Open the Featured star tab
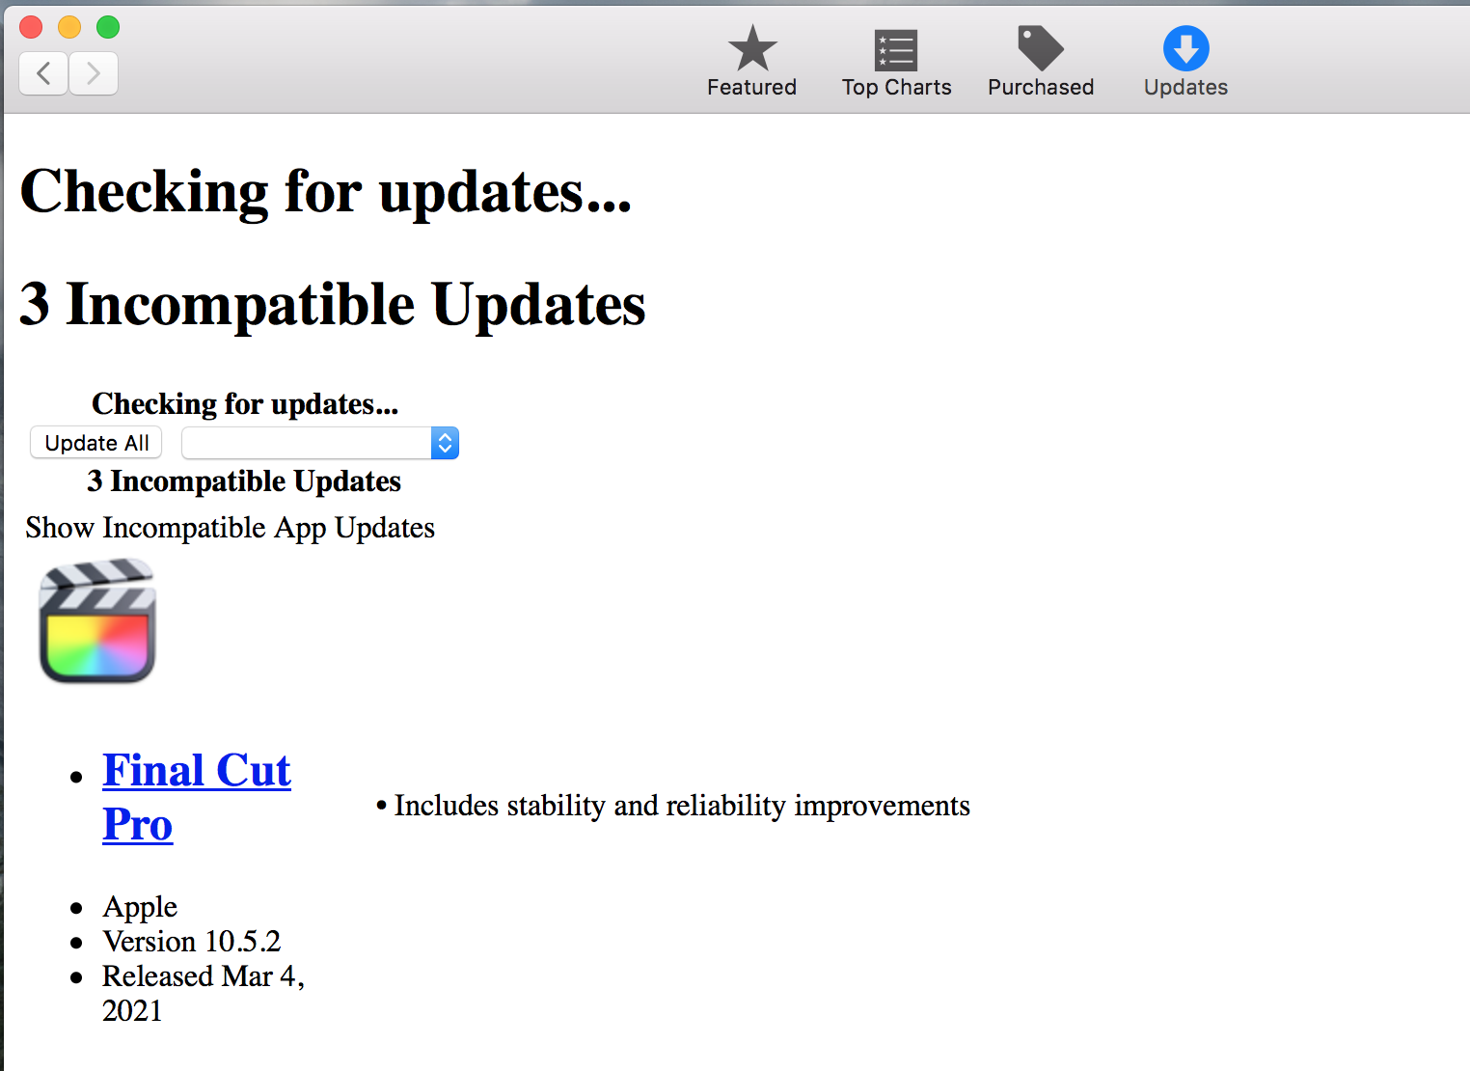The height and width of the screenshot is (1071, 1470). pyautogui.click(x=751, y=62)
